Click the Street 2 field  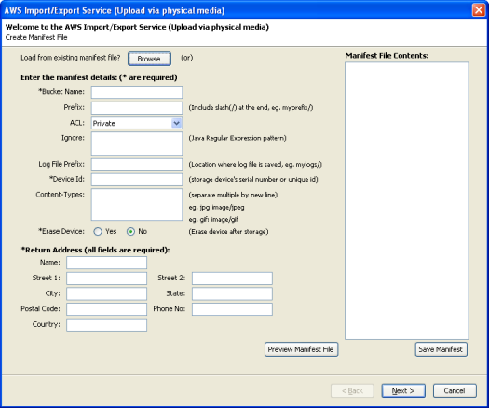pos(232,279)
